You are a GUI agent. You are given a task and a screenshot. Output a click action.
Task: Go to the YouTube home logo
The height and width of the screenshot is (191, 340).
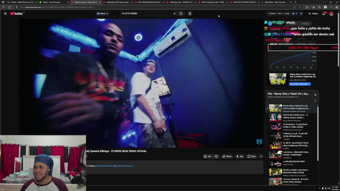[x=16, y=14]
